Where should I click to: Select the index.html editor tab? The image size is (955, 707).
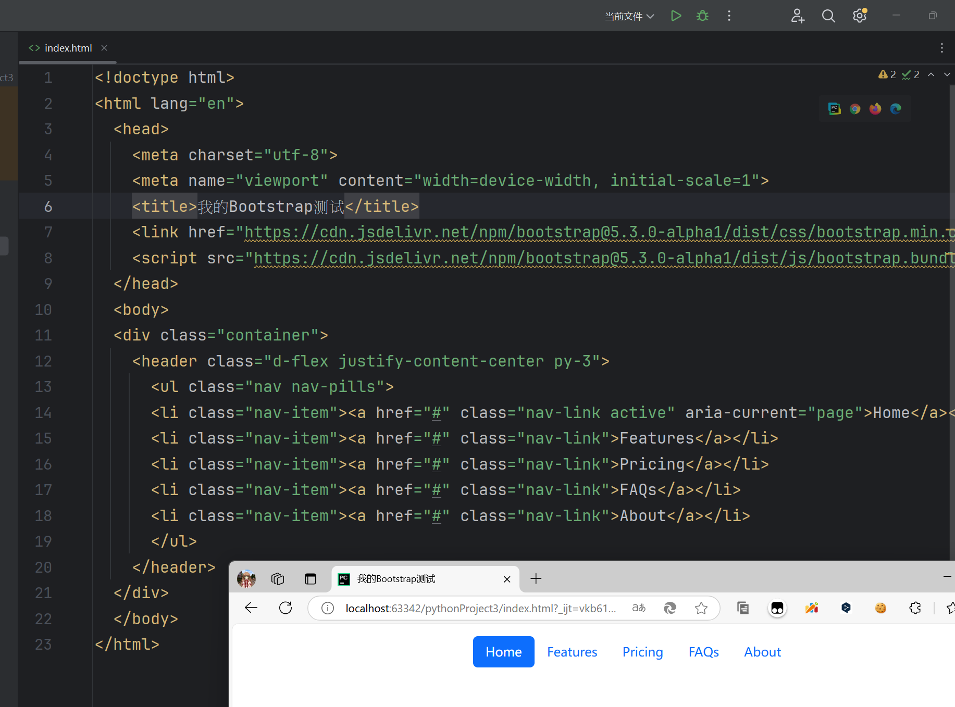[68, 48]
